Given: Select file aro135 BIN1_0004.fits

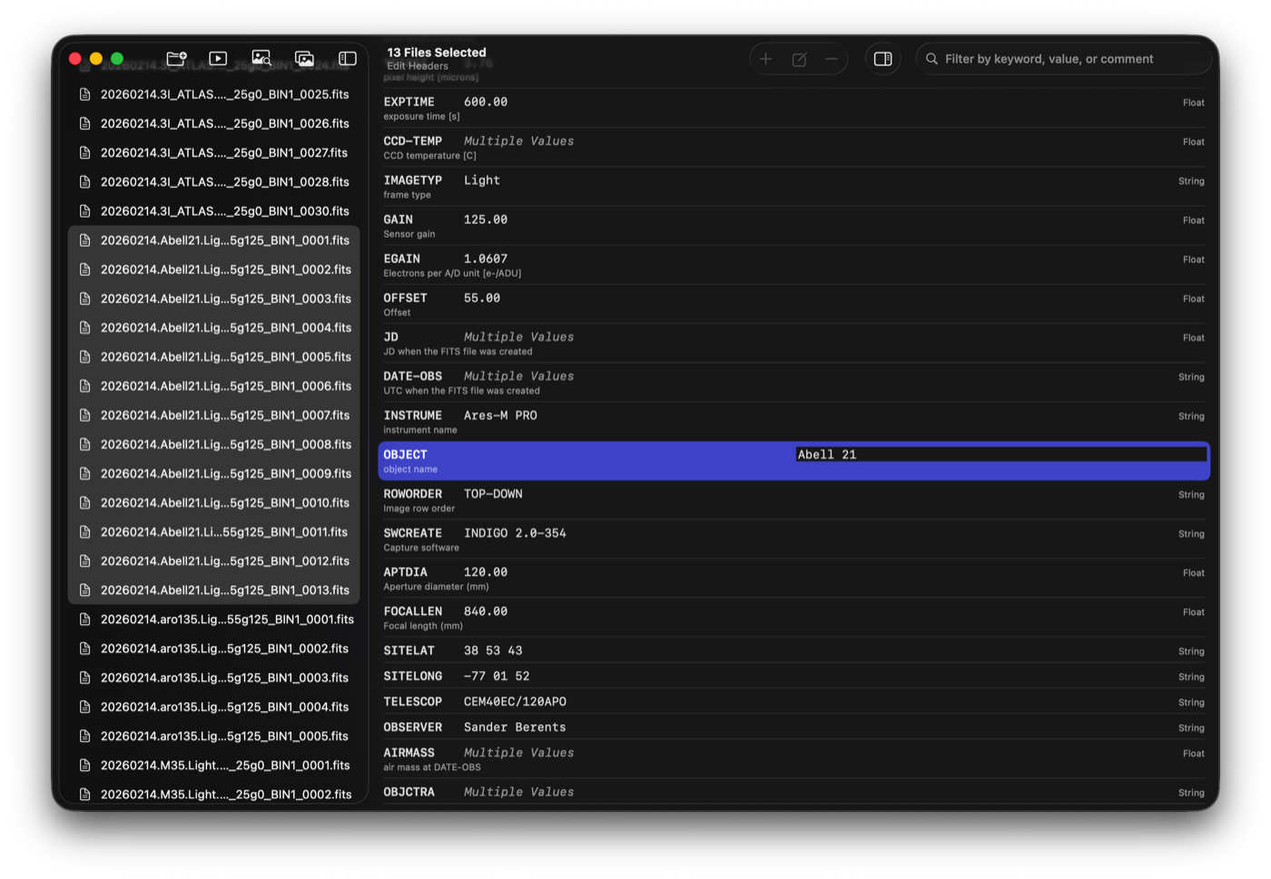Looking at the screenshot, I should click(x=214, y=707).
